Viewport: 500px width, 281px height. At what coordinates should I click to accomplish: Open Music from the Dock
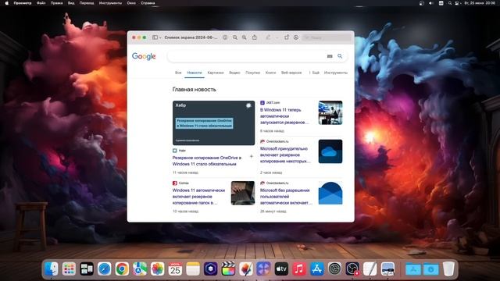point(299,269)
